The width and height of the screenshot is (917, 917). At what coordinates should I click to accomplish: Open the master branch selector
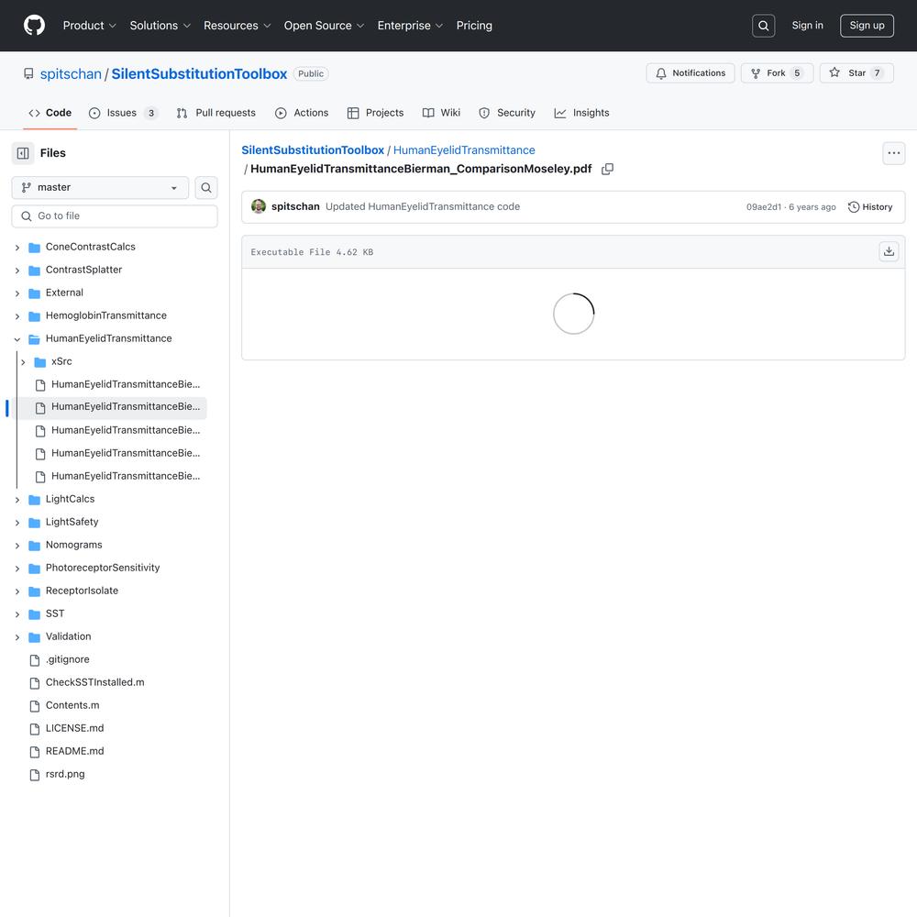pyautogui.click(x=100, y=188)
